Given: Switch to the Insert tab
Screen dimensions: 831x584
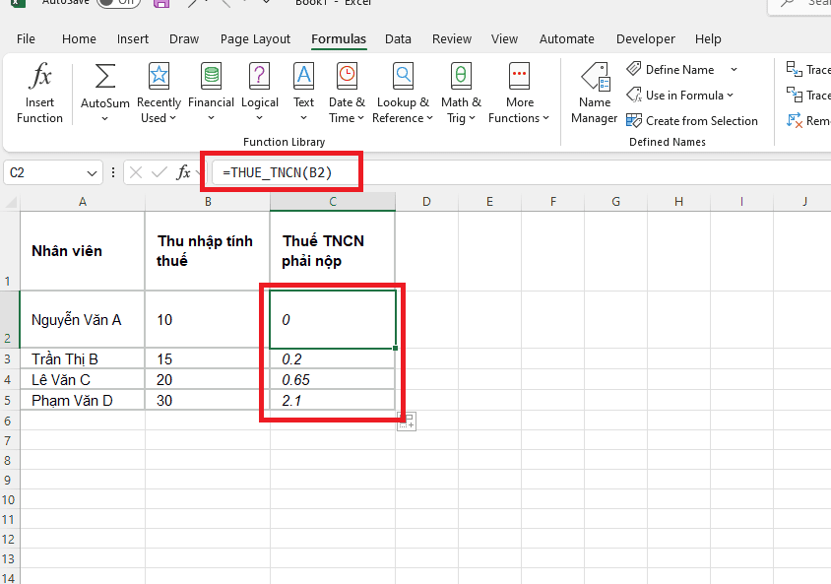Looking at the screenshot, I should (133, 39).
